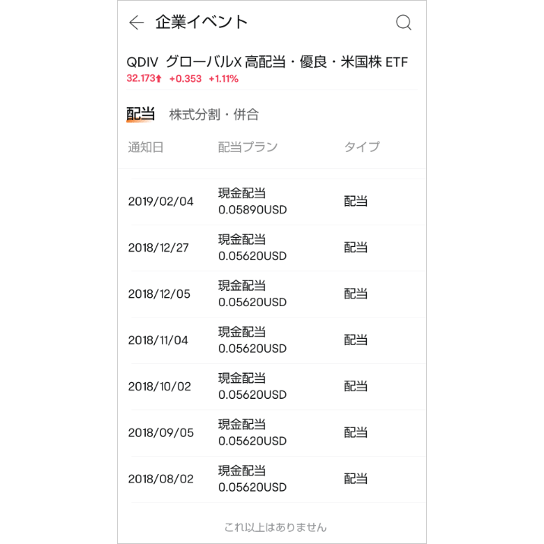Click 現金配当 label in 2018/08/02 row
The height and width of the screenshot is (544, 544).
[242, 471]
